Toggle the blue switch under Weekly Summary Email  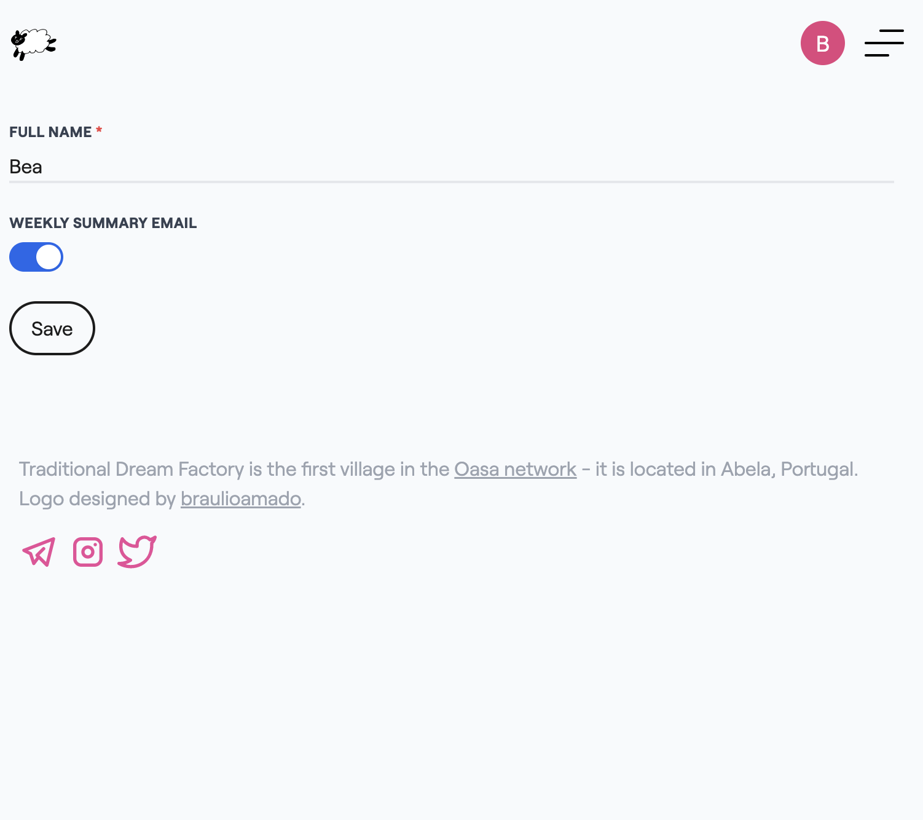pos(36,256)
